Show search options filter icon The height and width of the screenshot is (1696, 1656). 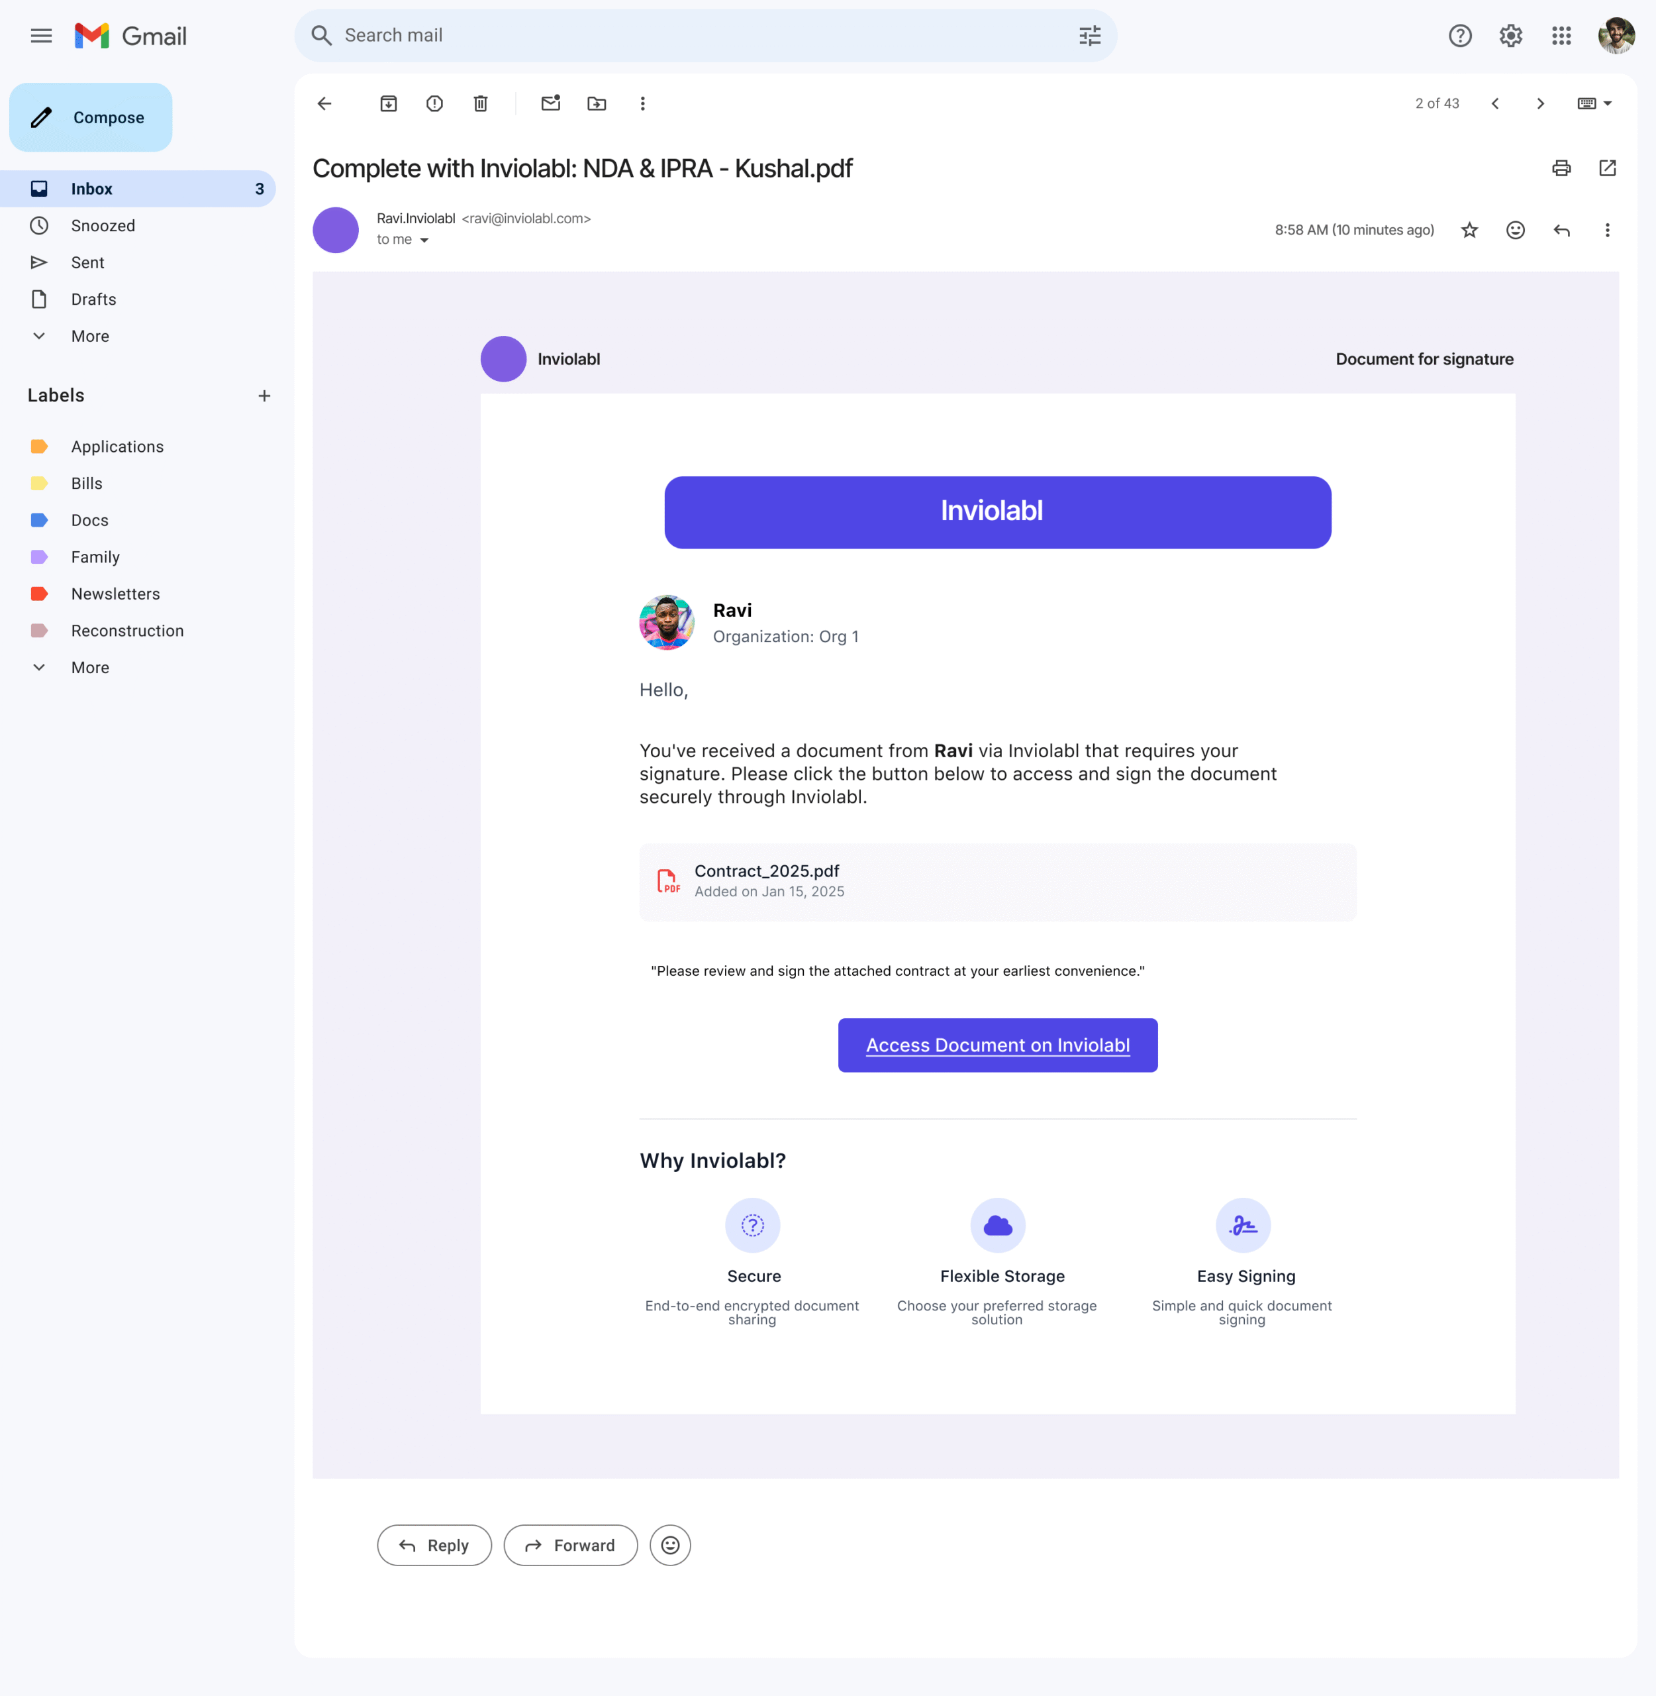tap(1089, 36)
